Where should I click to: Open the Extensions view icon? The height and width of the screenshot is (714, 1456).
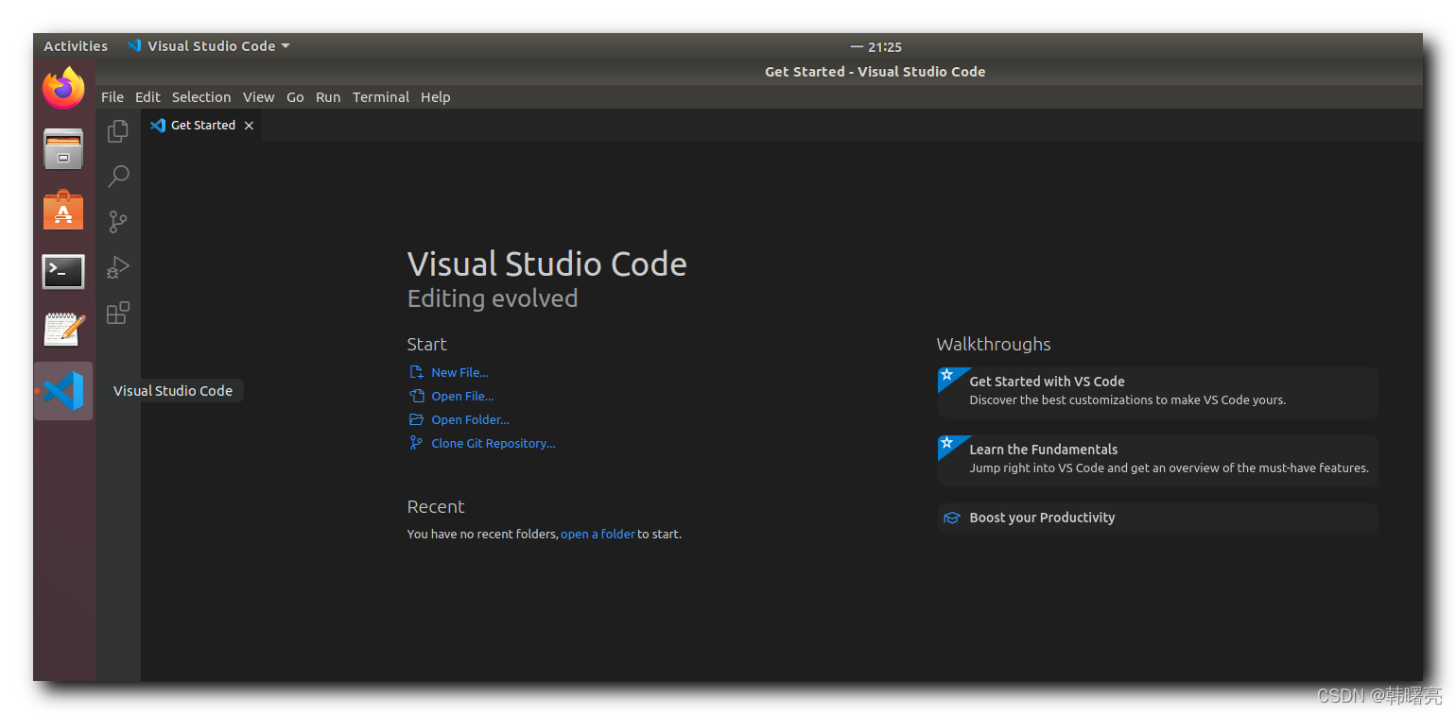coord(118,313)
